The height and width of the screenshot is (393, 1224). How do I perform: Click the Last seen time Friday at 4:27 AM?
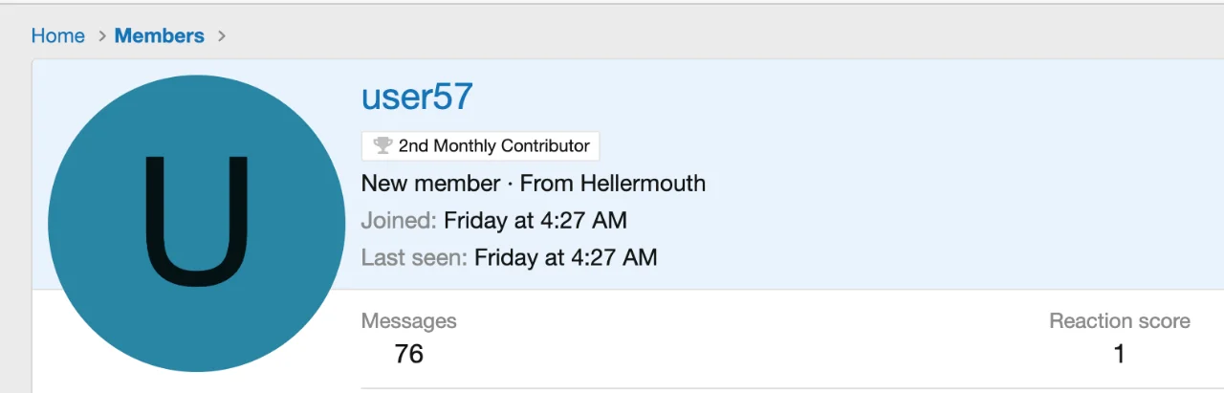[x=565, y=257]
